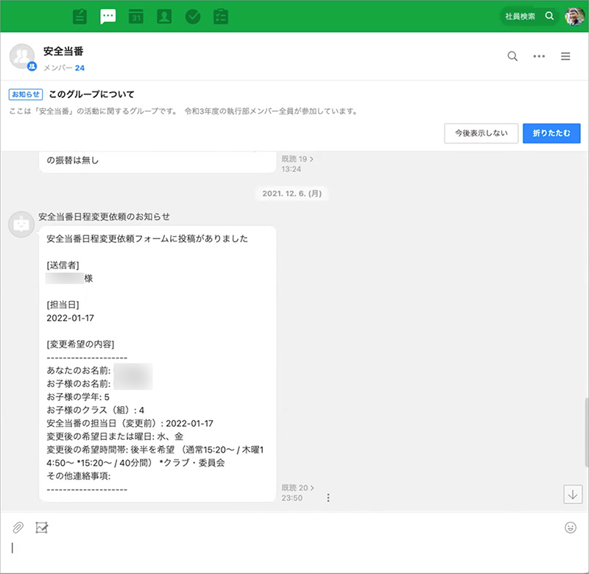The image size is (589, 574).
Task: Open vertical dots menu beside the 23:50 message
Action: click(328, 497)
